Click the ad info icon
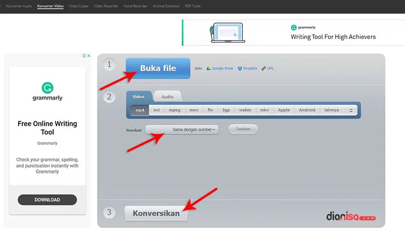Viewport: 405px width, 232px height. point(84,56)
